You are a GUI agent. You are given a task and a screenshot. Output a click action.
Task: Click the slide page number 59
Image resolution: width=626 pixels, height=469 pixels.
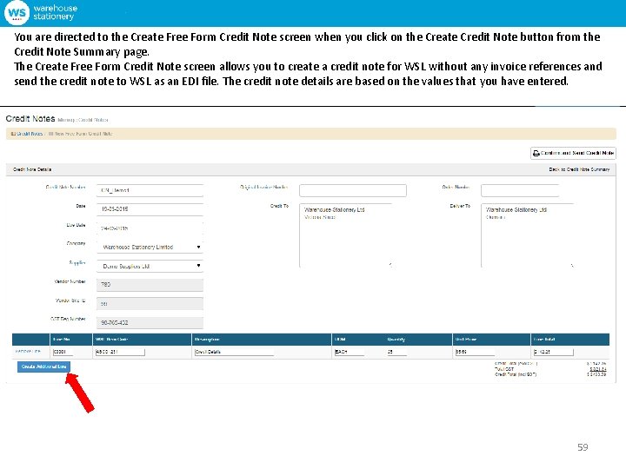583,447
